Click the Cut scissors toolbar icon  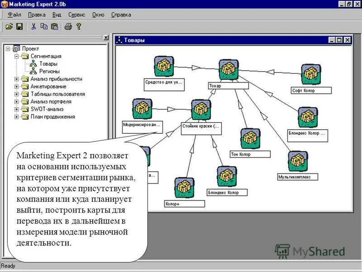[x=33, y=27]
